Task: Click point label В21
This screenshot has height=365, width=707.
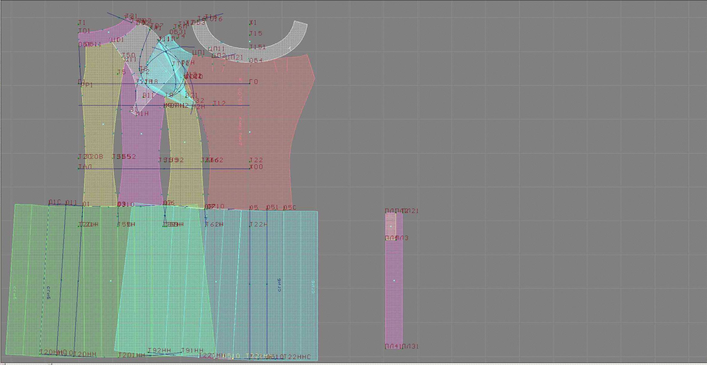Action: pyautogui.click(x=192, y=95)
